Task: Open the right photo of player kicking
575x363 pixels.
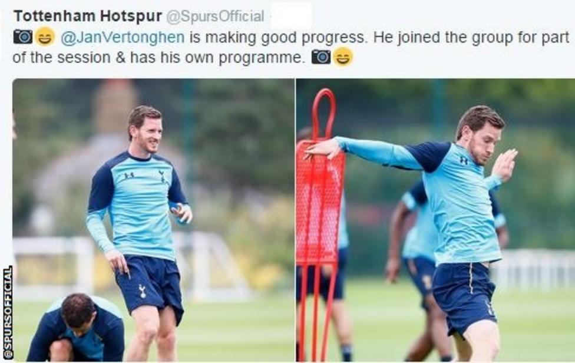Action: [x=435, y=220]
